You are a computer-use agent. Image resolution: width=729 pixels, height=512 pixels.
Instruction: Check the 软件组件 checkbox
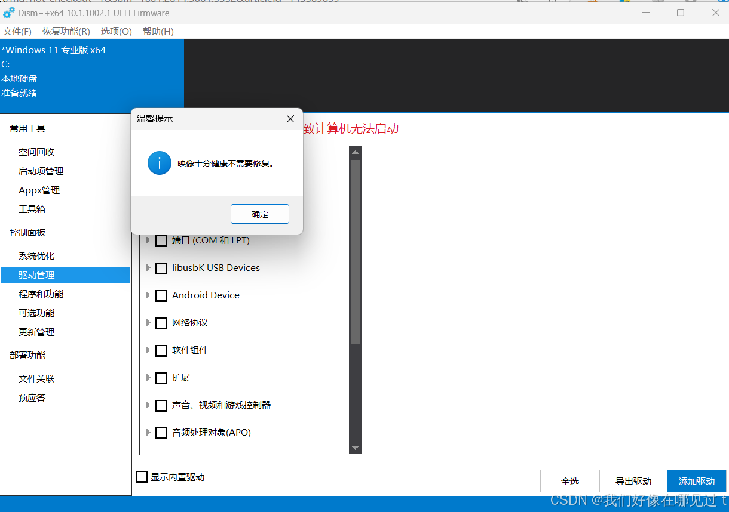(161, 351)
